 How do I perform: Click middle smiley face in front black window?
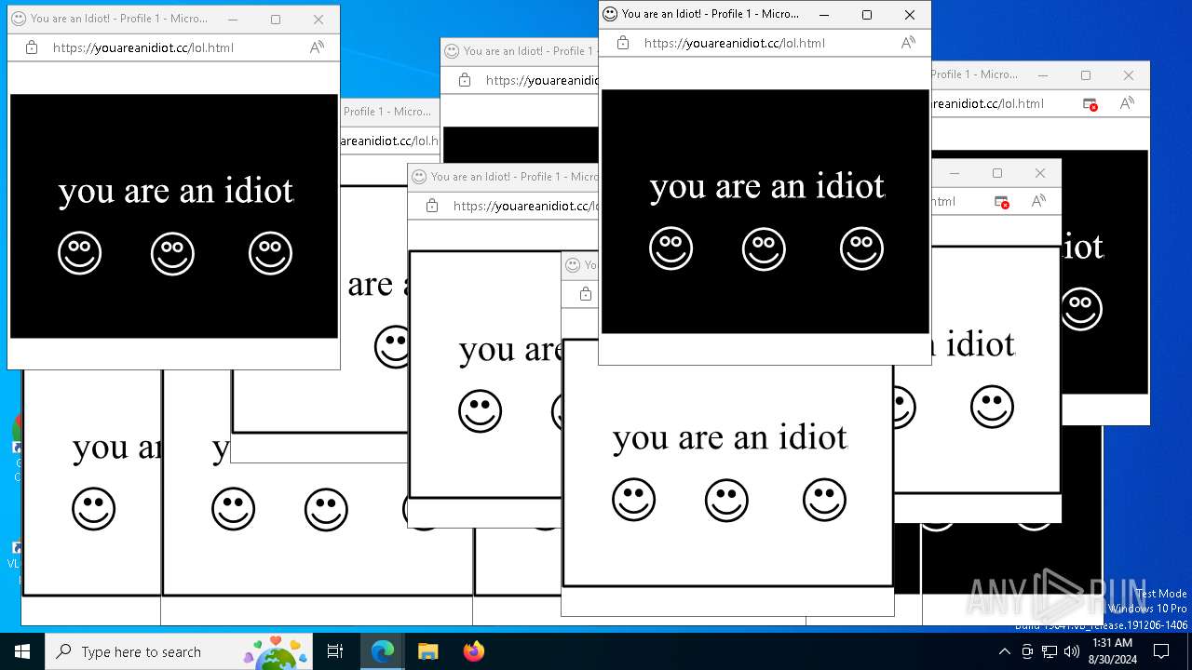tap(764, 249)
